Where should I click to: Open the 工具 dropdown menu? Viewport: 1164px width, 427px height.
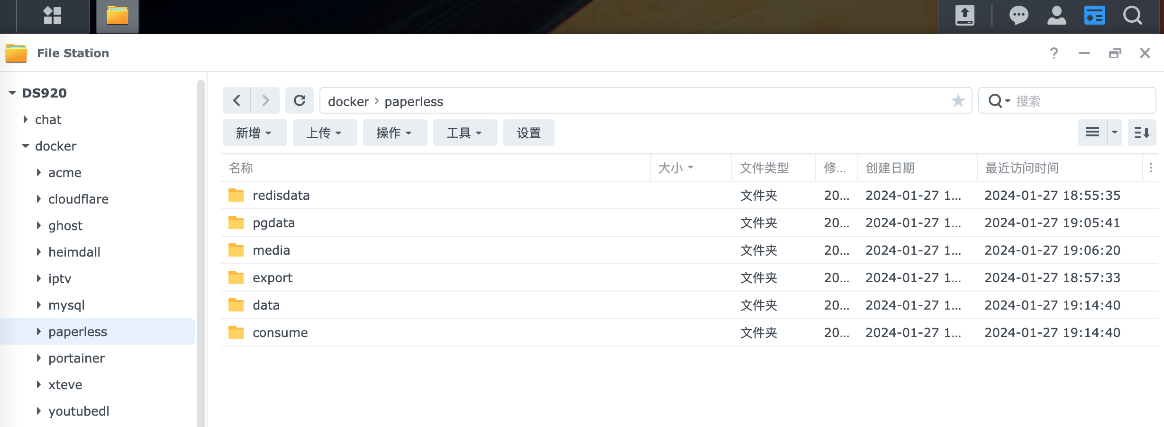coord(465,133)
